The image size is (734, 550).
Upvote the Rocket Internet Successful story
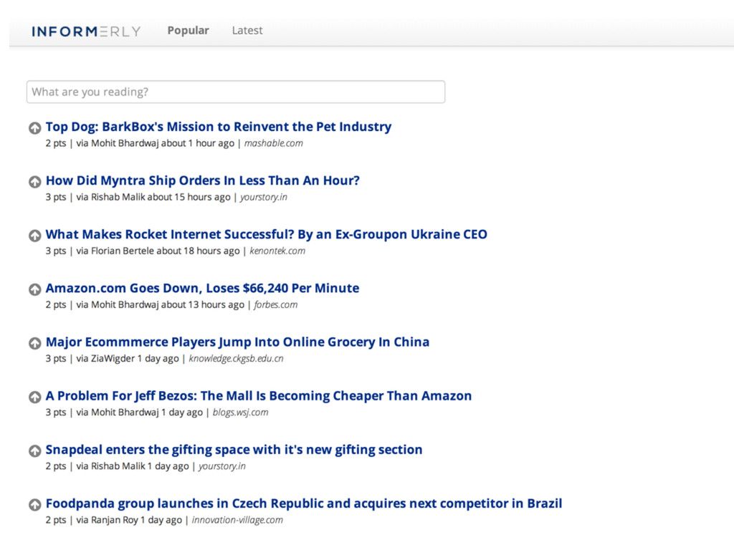point(34,235)
